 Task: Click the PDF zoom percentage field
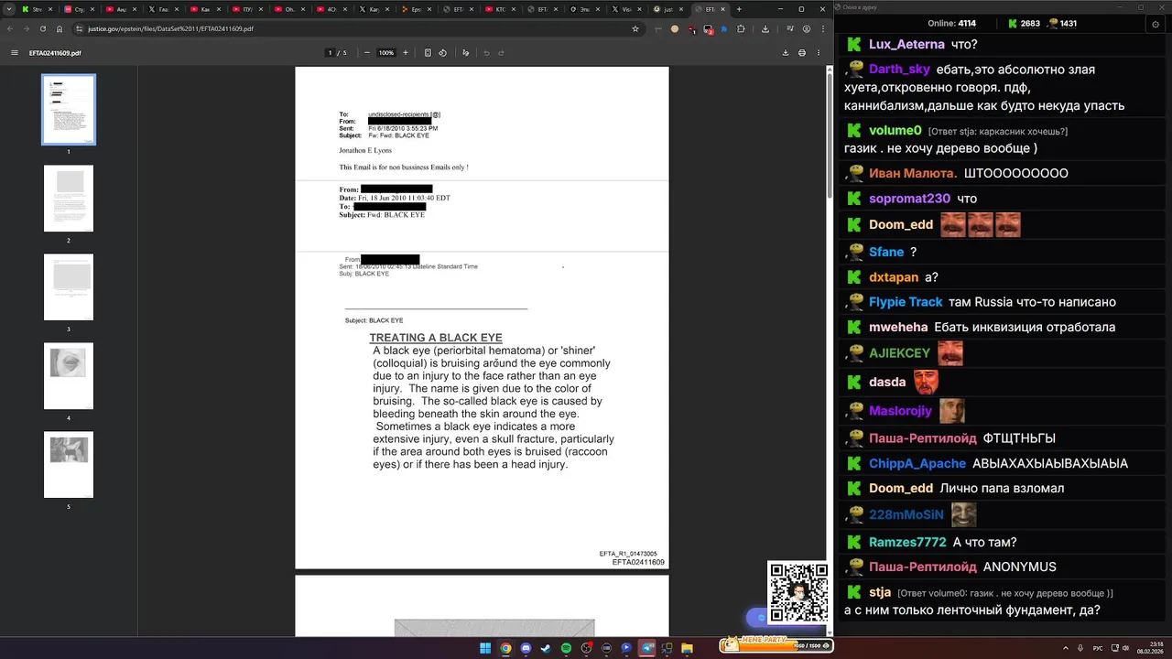point(386,53)
